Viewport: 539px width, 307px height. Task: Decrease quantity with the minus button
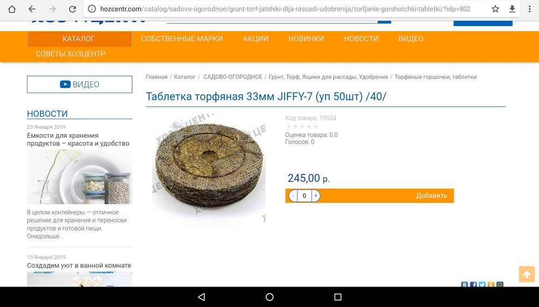click(293, 196)
